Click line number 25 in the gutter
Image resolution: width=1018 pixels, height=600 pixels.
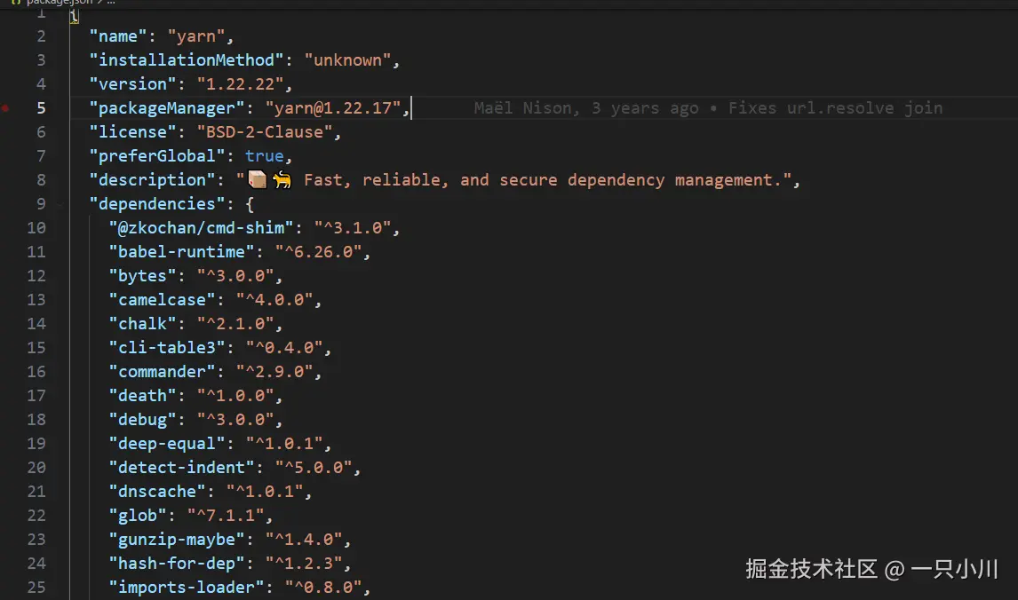pos(36,588)
